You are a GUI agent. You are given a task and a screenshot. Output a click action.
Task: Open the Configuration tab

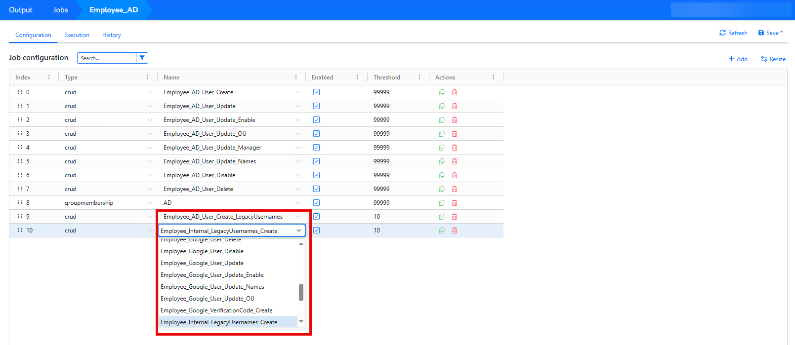[x=33, y=35]
